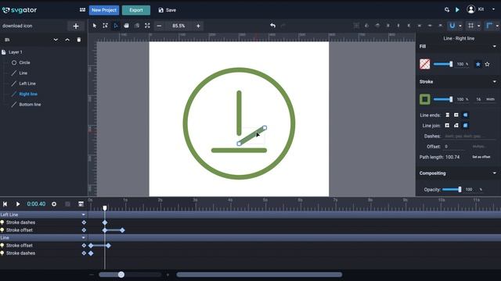
Task: Delete the selected element with trash icon
Action: (x=78, y=40)
